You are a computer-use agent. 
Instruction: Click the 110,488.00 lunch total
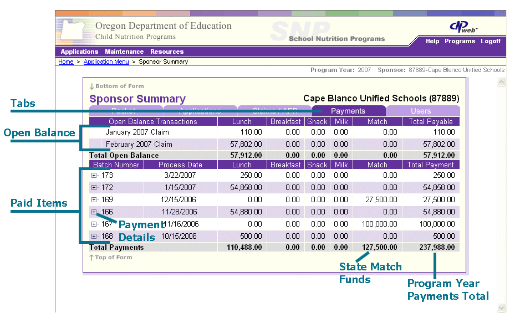pyautogui.click(x=244, y=247)
